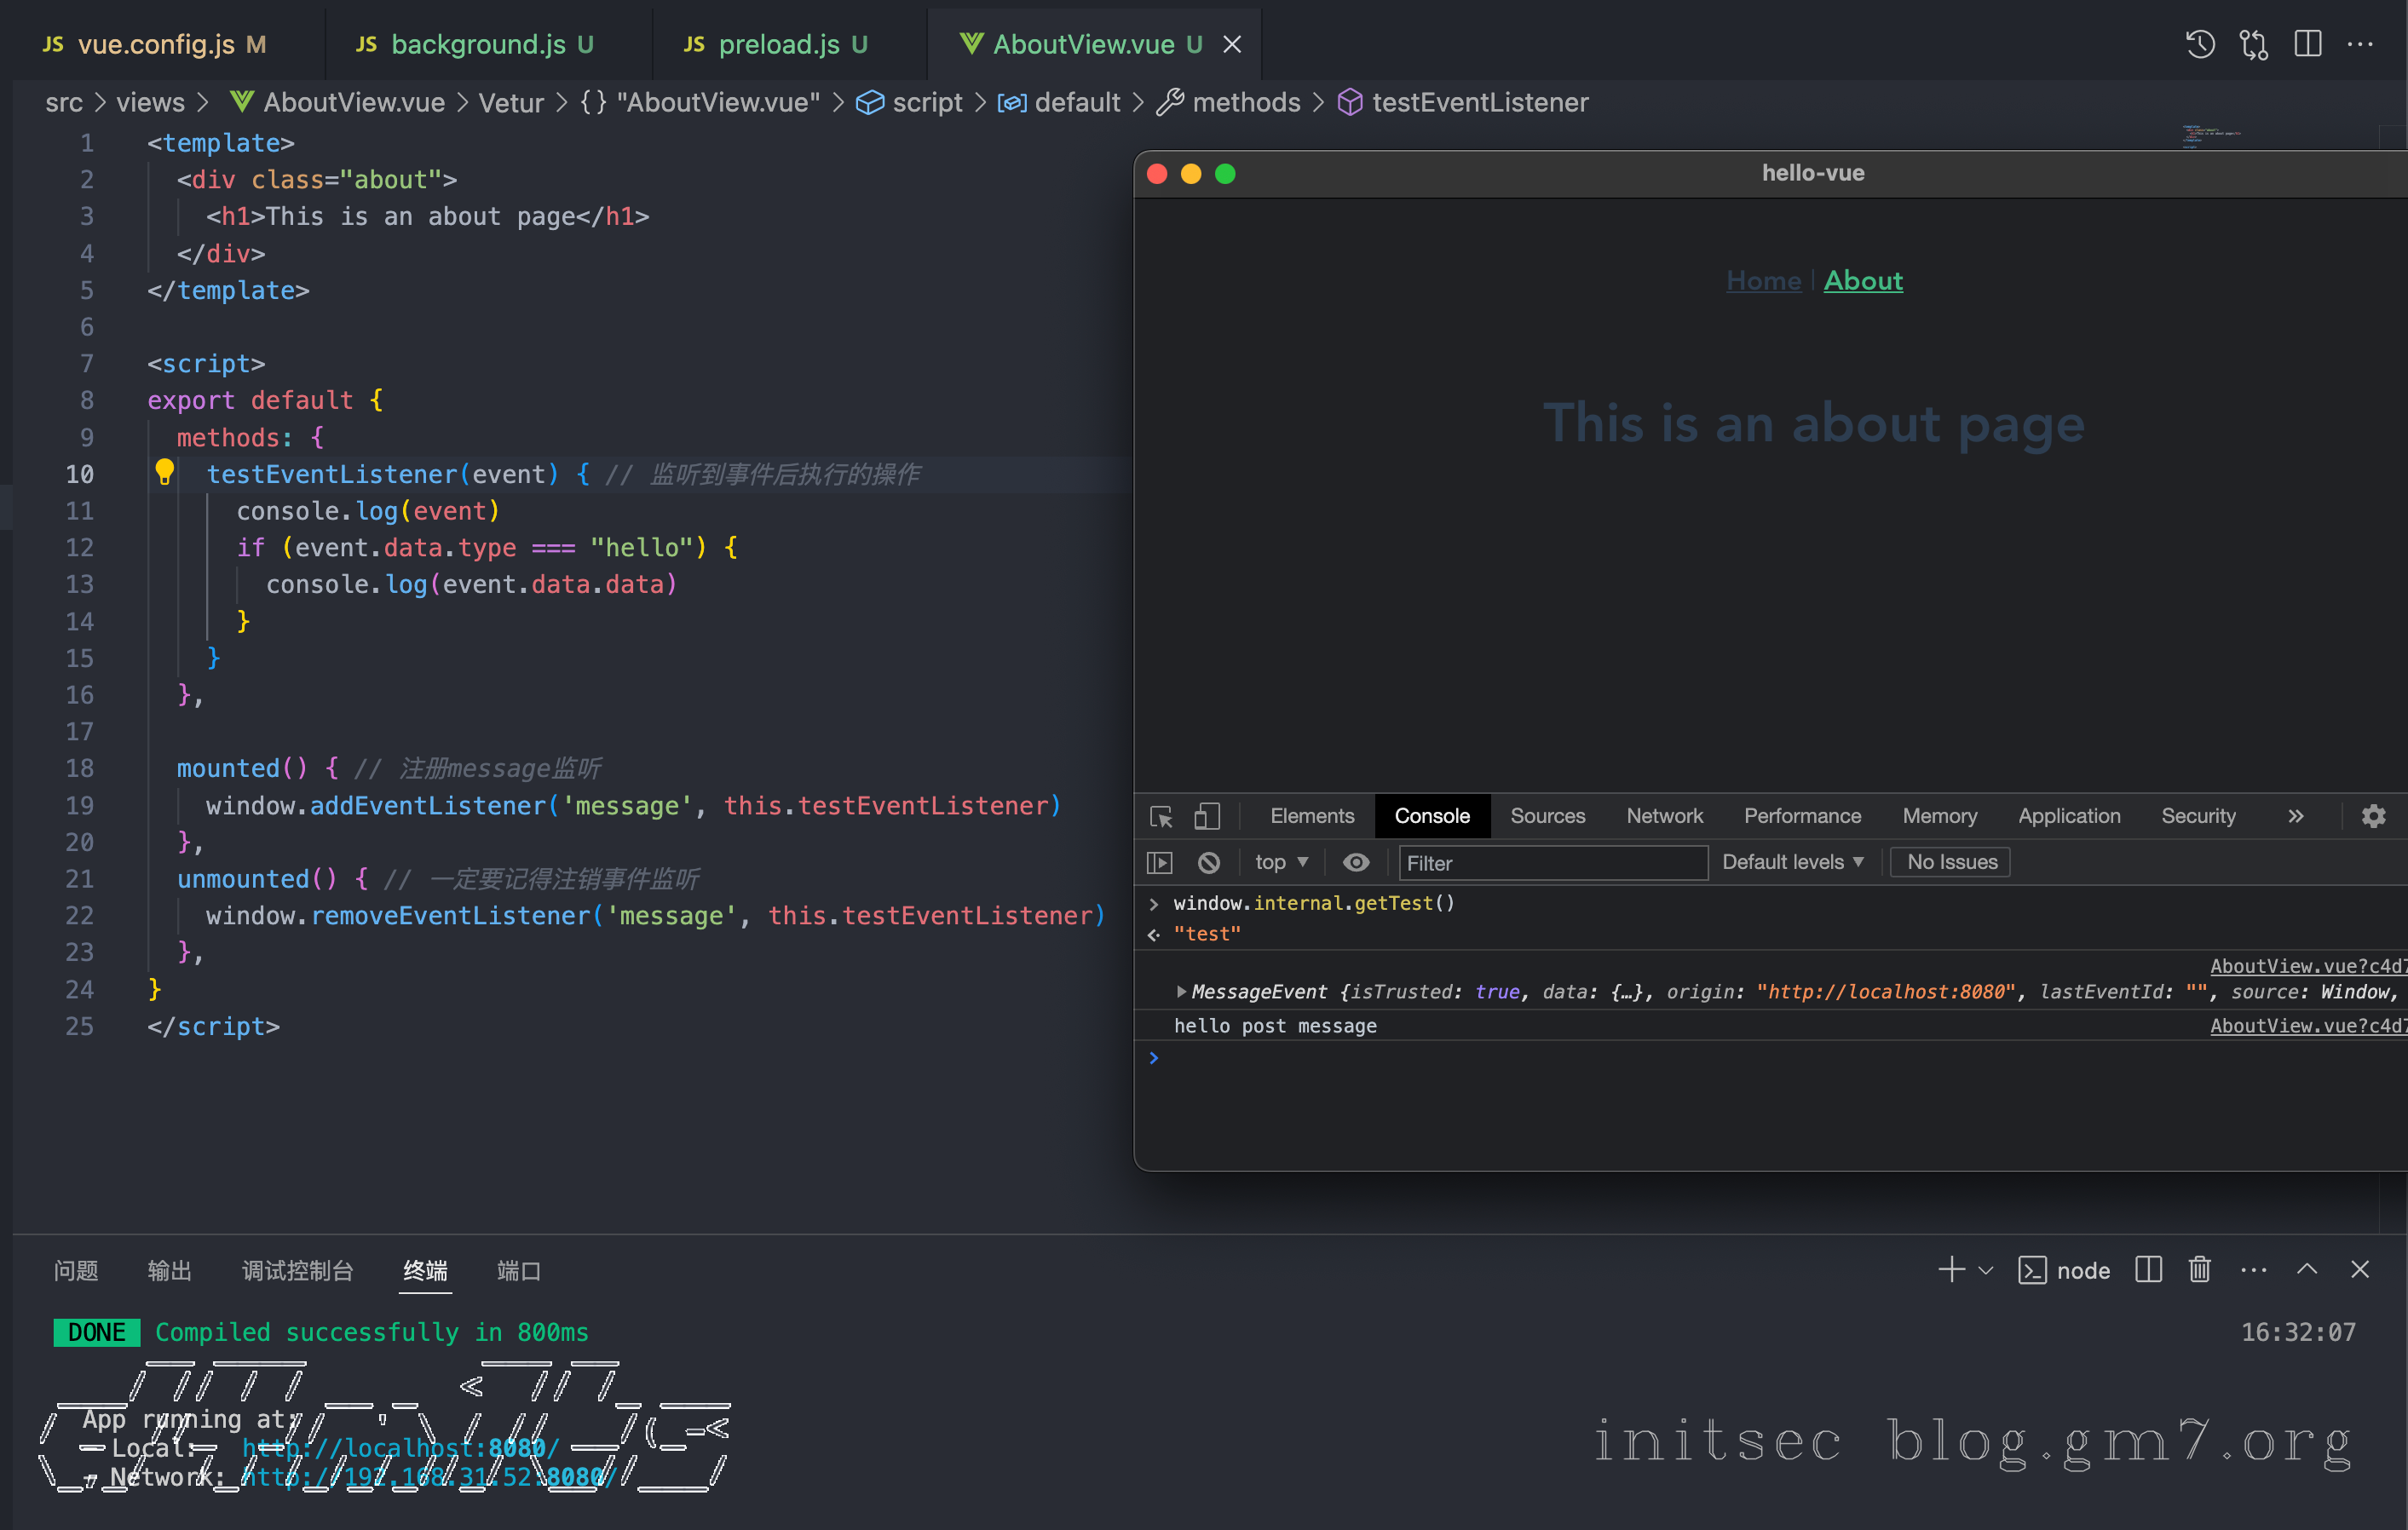Open the background.js editor tab
This screenshot has width=2408, height=1530.
pos(477,44)
